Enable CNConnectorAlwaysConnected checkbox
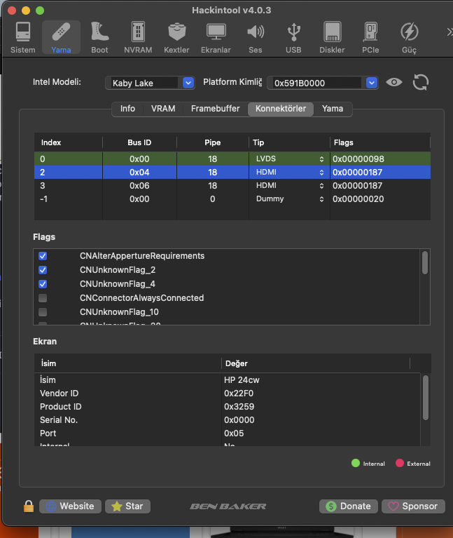This screenshot has width=453, height=538. click(43, 298)
